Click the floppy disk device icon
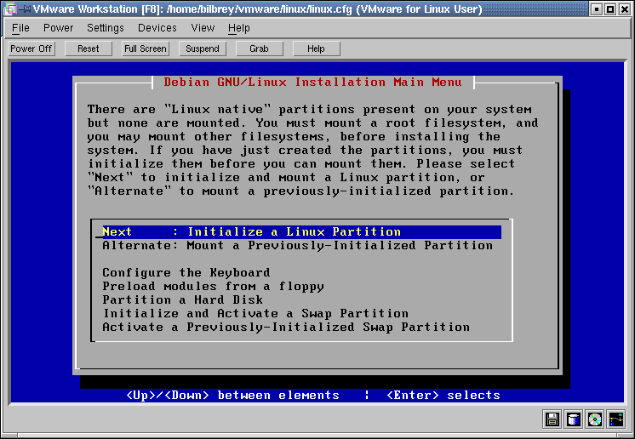Image resolution: width=635 pixels, height=439 pixels. point(552,419)
